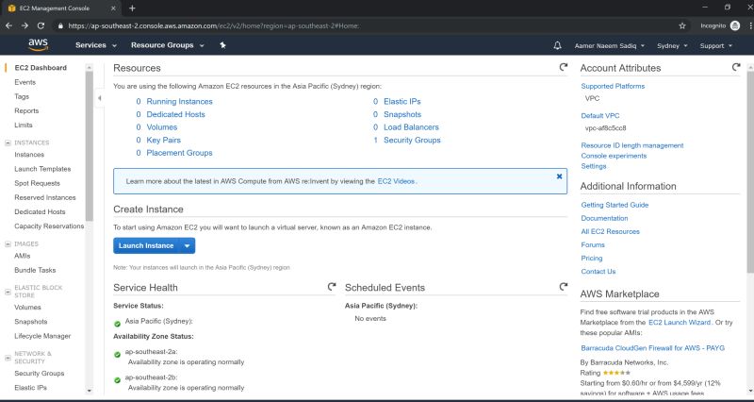Go forward in browser history

(25, 26)
